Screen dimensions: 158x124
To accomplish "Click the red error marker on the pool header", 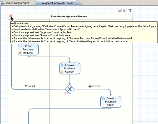I will [11, 16].
